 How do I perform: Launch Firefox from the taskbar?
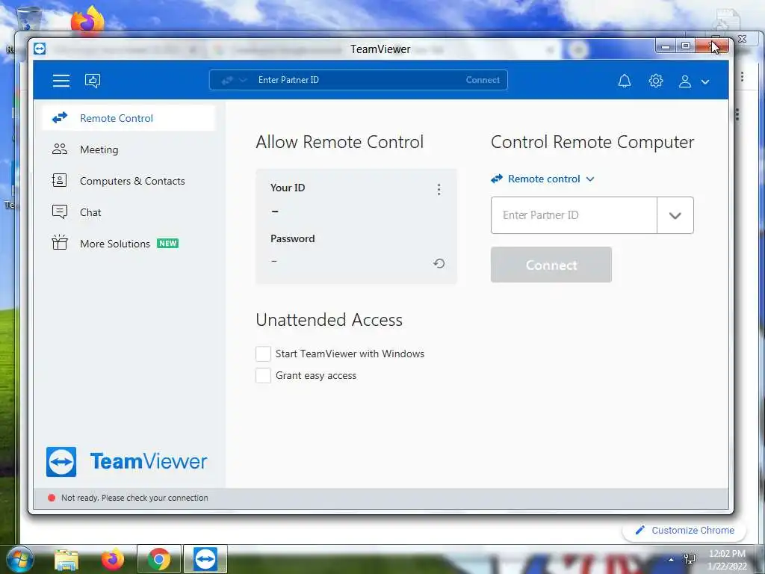[x=113, y=559]
